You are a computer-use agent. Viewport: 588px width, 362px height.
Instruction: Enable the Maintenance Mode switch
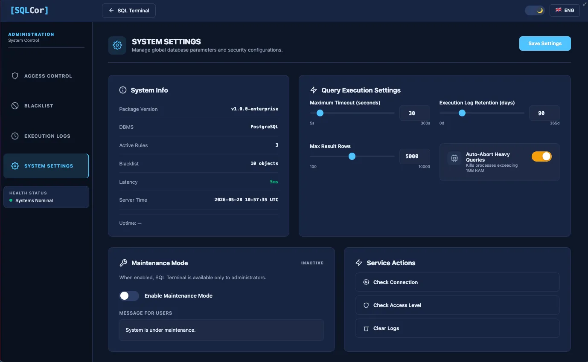pos(129,296)
